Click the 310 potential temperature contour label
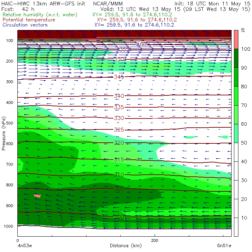 point(119,175)
